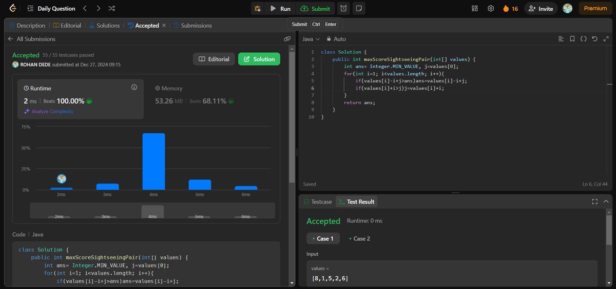Select Case 1

pyautogui.click(x=323, y=239)
